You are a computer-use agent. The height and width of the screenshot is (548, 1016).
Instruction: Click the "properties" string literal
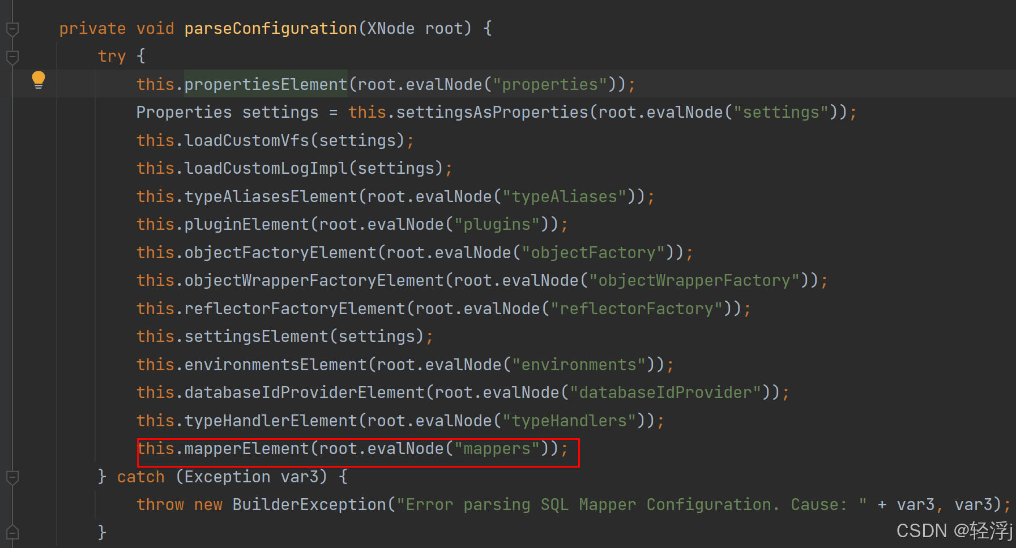tap(550, 84)
